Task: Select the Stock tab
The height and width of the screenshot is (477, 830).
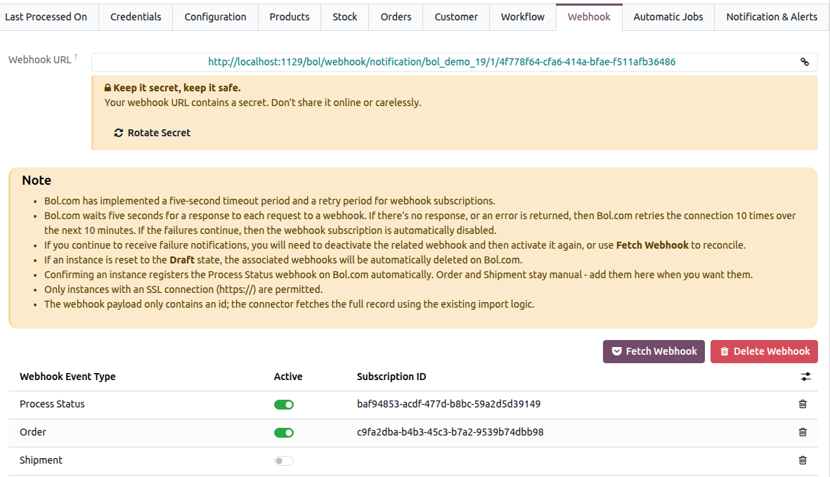Action: [345, 17]
